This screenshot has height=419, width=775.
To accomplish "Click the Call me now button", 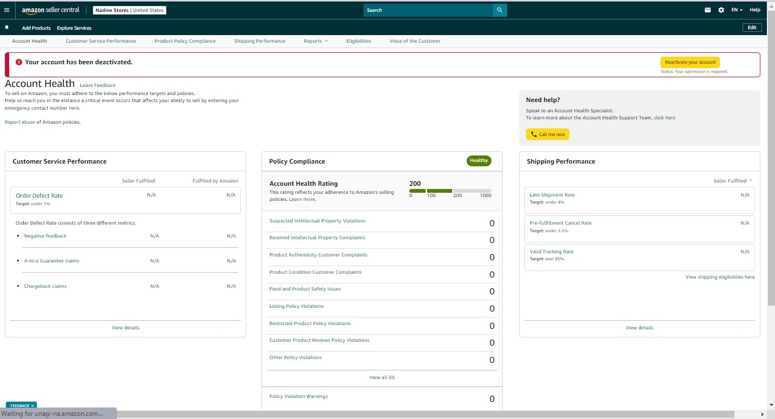I will 548,134.
